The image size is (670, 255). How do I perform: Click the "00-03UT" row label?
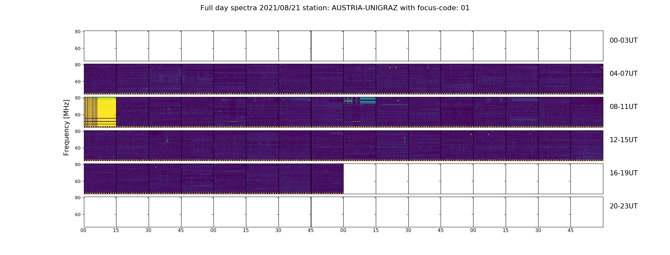[623, 40]
